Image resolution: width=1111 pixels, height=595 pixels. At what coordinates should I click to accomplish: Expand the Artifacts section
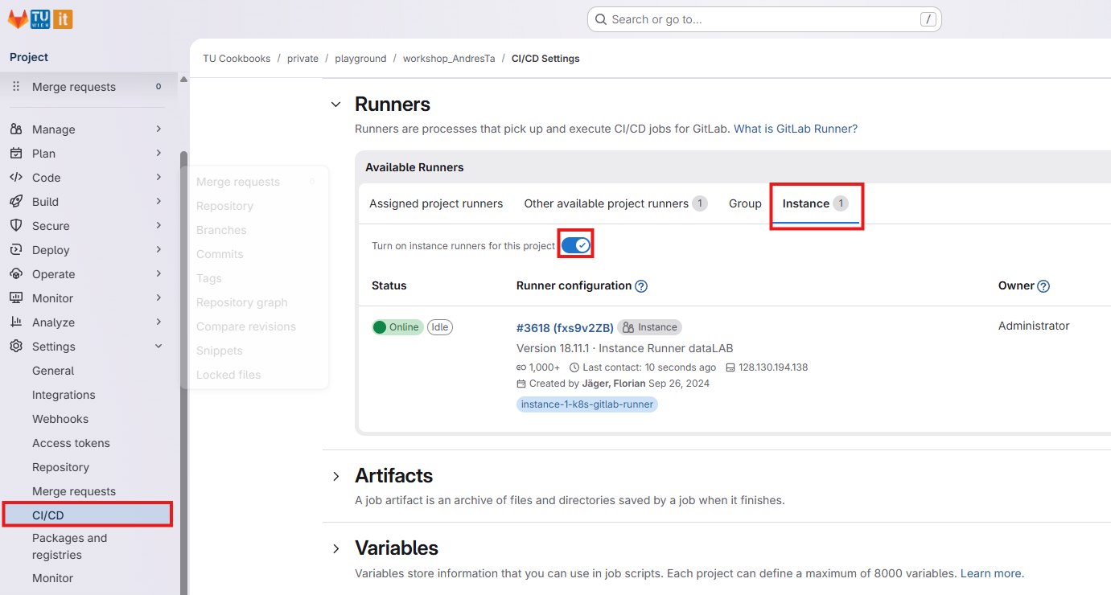pyautogui.click(x=335, y=476)
